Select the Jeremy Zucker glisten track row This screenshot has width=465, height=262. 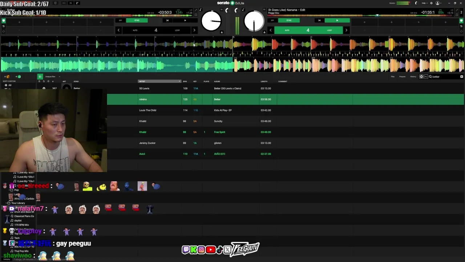pyautogui.click(x=285, y=143)
